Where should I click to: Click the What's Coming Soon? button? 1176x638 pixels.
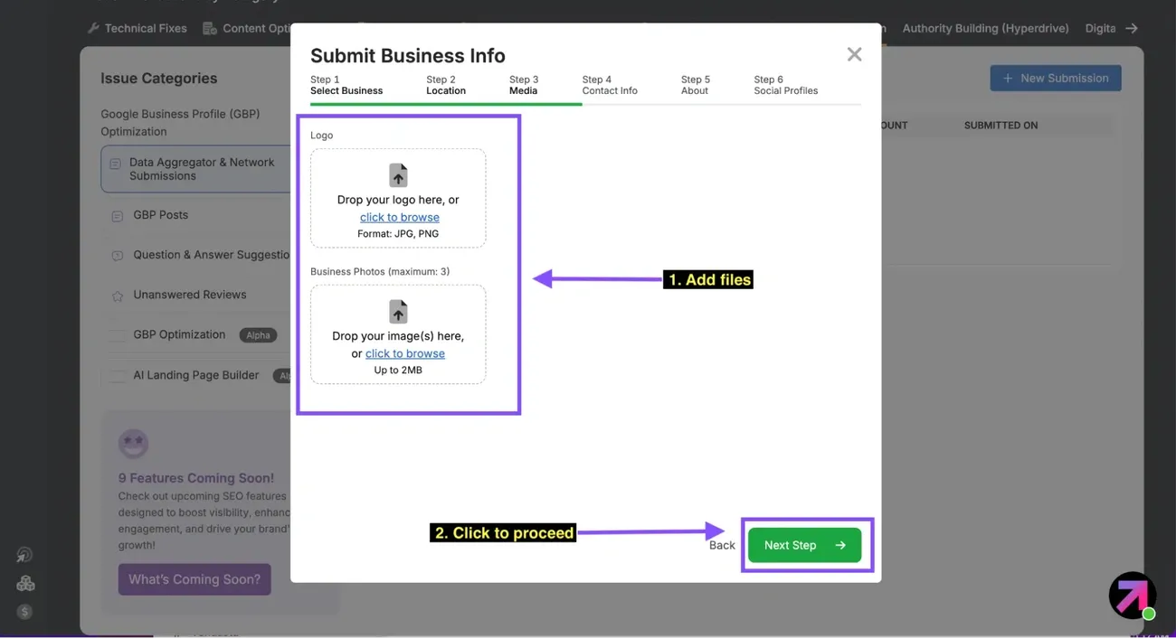coord(194,579)
